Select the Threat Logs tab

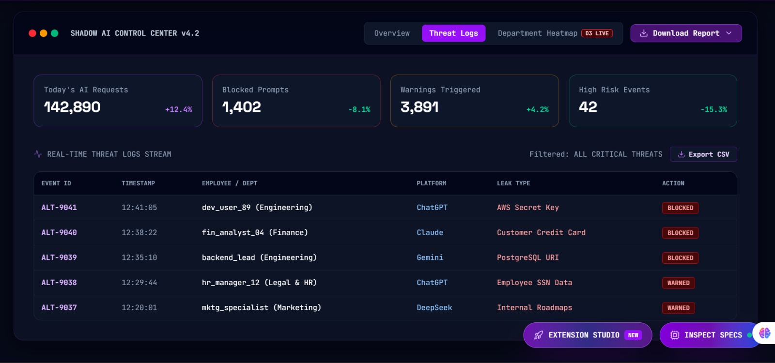point(454,33)
